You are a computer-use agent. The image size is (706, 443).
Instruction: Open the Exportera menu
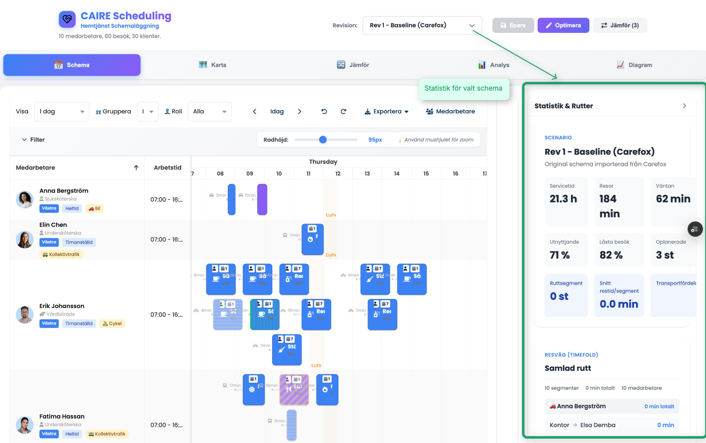[x=387, y=112]
